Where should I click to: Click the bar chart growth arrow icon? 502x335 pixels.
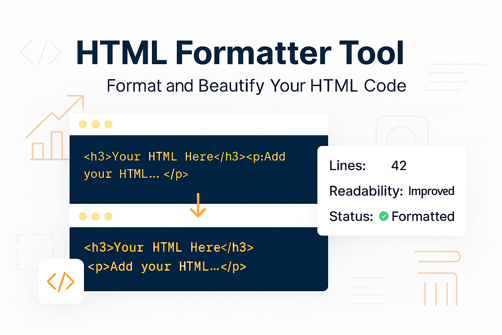pyautogui.click(x=54, y=128)
